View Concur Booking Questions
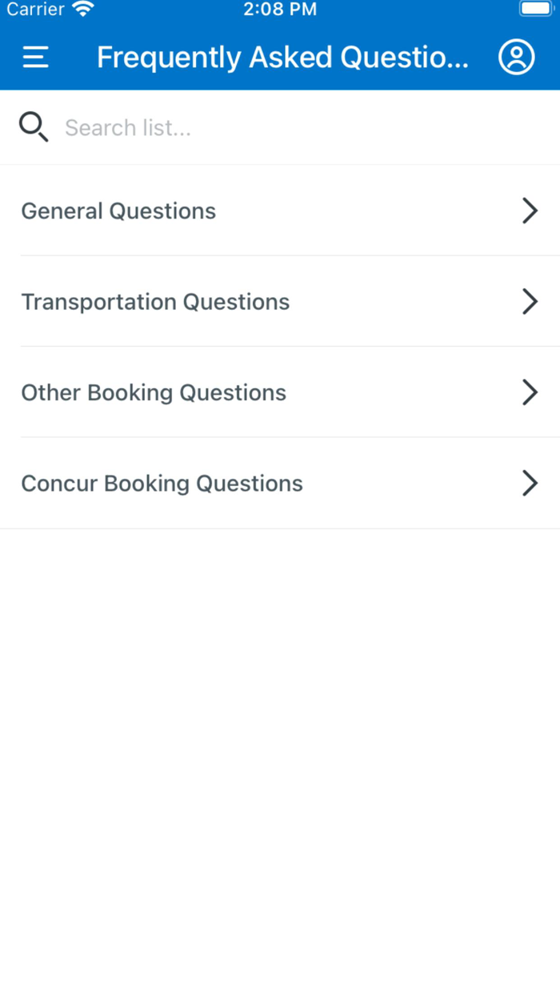 162,483
